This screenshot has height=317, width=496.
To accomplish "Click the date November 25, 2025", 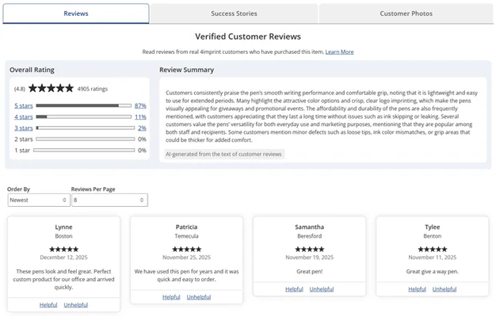I will click(x=187, y=258).
